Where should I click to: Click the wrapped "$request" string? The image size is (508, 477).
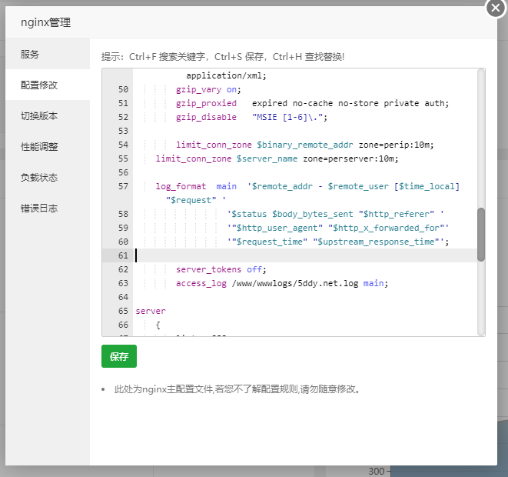coord(191,200)
